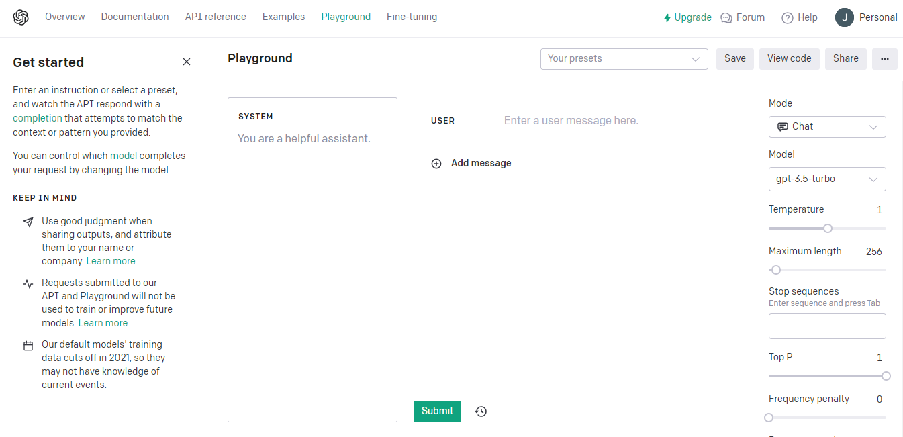Close the Get started panel
Image resolution: width=903 pixels, height=437 pixels.
[187, 62]
